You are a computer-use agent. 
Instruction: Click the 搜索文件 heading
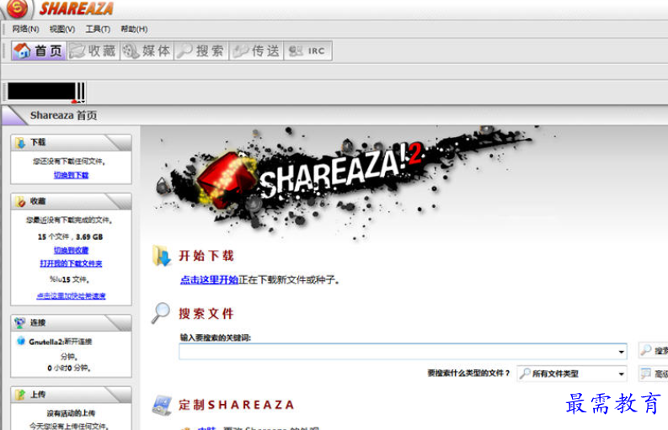[206, 314]
